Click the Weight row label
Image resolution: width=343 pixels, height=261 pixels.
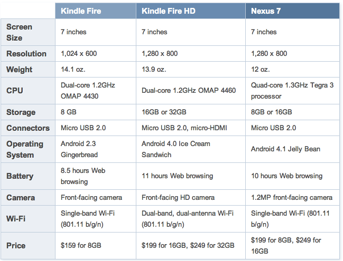pyautogui.click(x=20, y=70)
